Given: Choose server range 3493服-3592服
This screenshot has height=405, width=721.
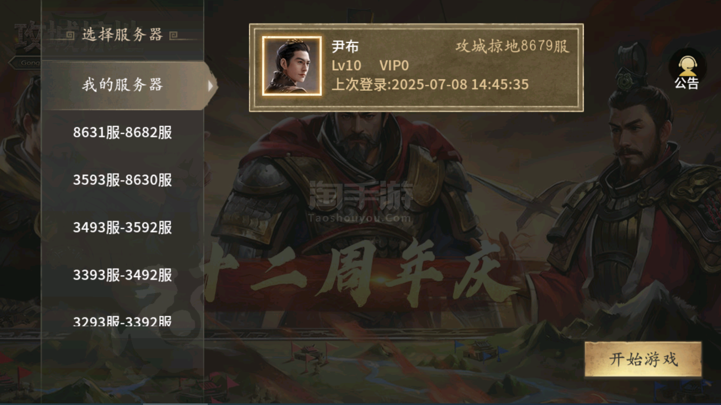Looking at the screenshot, I should (122, 228).
